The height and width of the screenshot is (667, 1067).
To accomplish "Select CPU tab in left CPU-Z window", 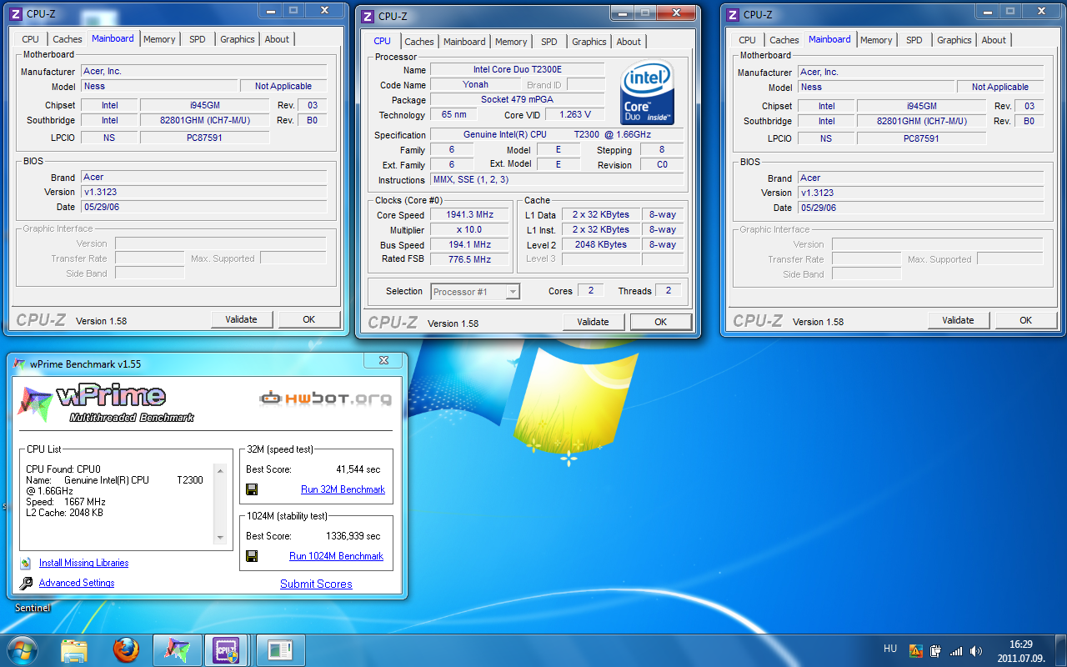I will pyautogui.click(x=31, y=39).
